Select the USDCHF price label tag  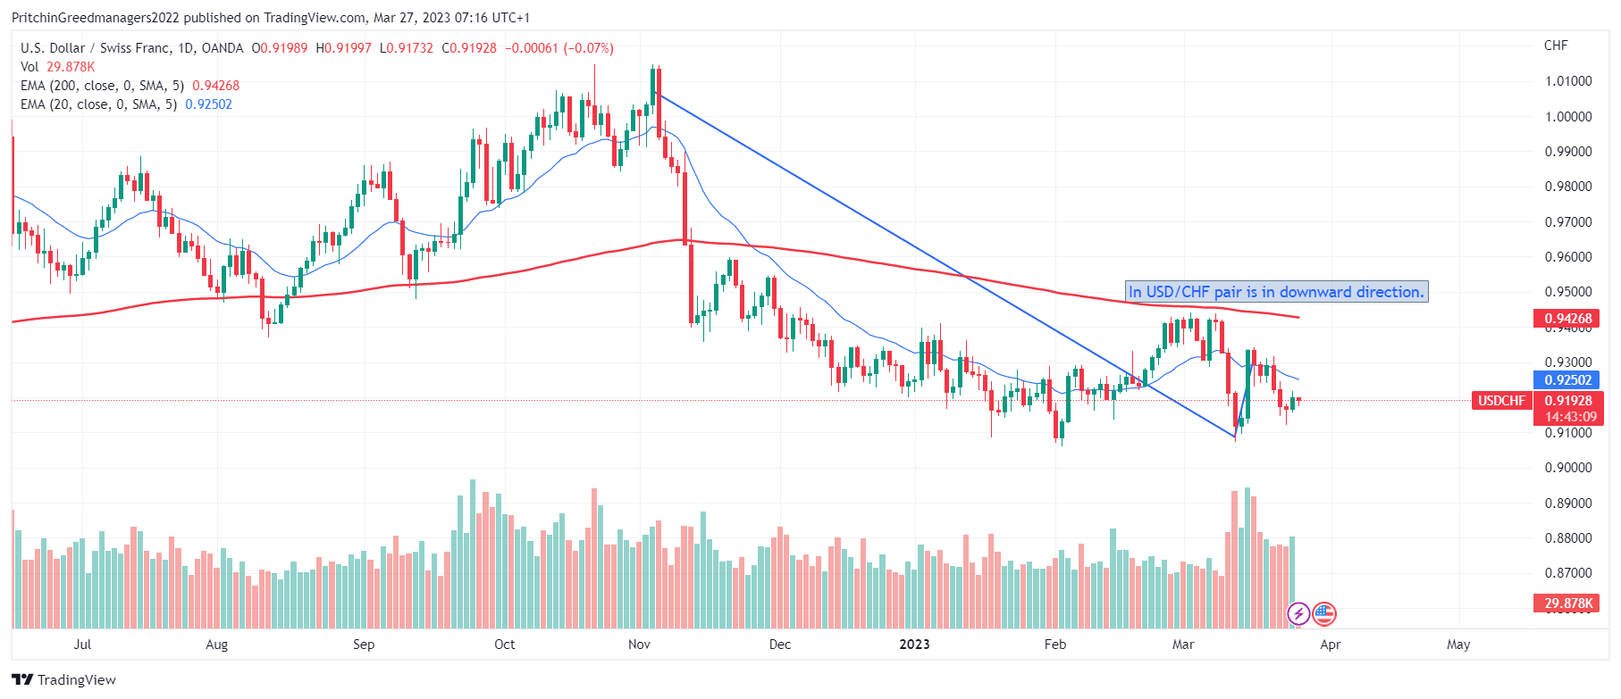pos(1501,401)
